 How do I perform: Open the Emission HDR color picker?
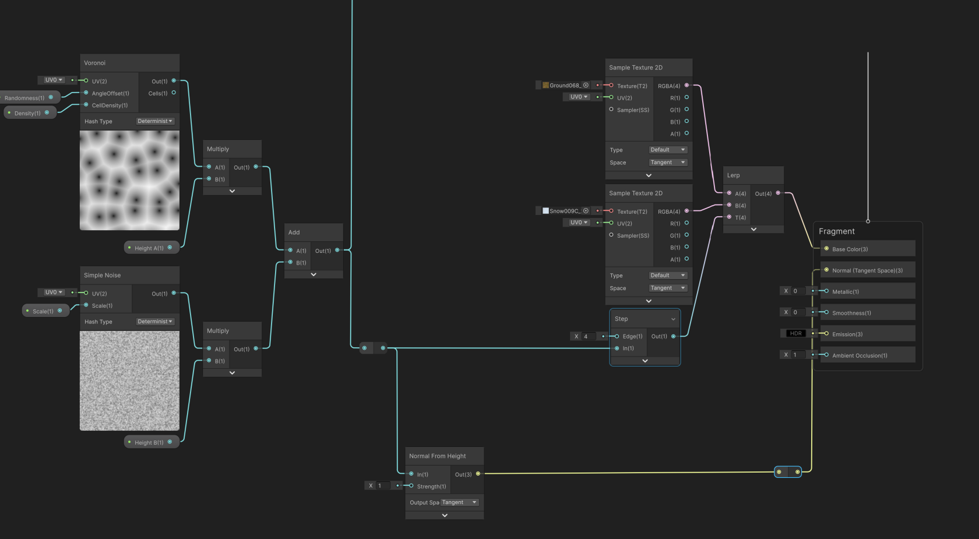coord(795,333)
